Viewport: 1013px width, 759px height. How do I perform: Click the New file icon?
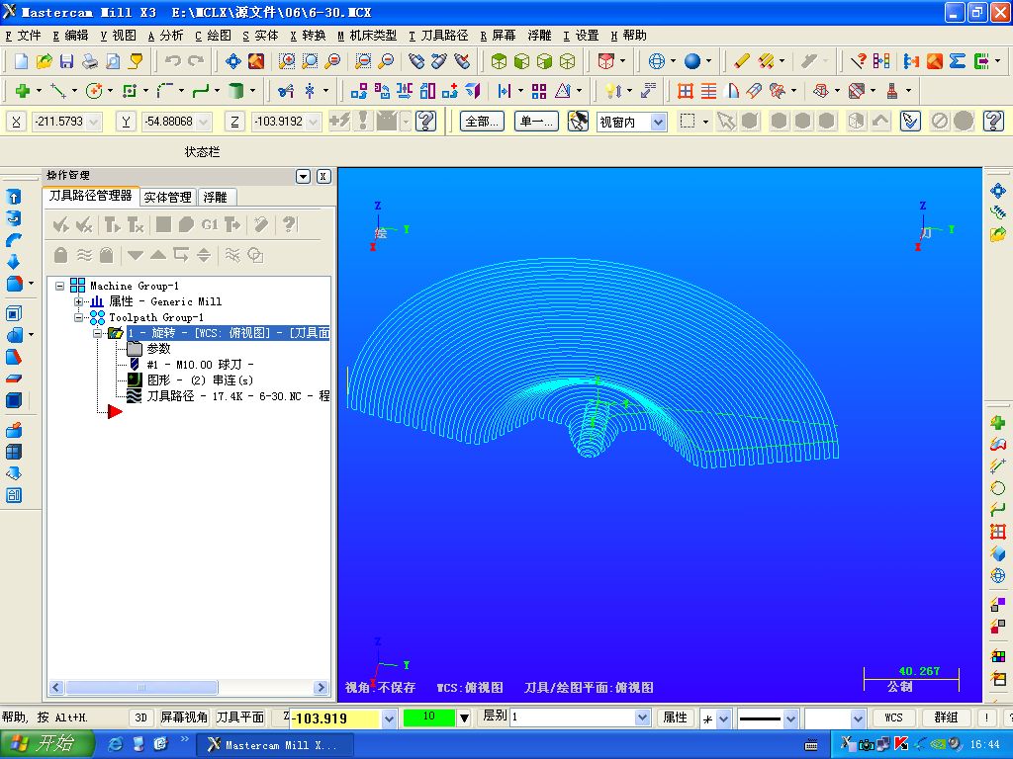22,61
